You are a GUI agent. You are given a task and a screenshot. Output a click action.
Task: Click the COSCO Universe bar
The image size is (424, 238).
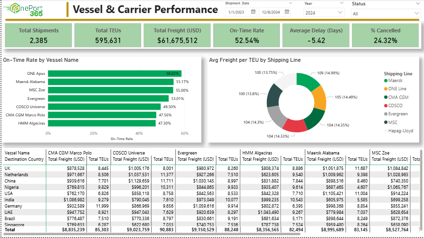[x=104, y=107]
